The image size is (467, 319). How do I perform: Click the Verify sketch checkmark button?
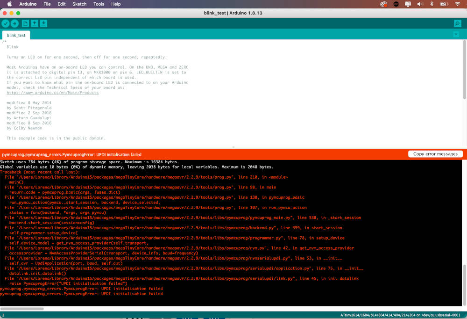click(x=5, y=23)
